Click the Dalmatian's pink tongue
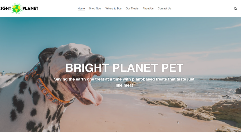241x134 pixels. pyautogui.click(x=89, y=92)
